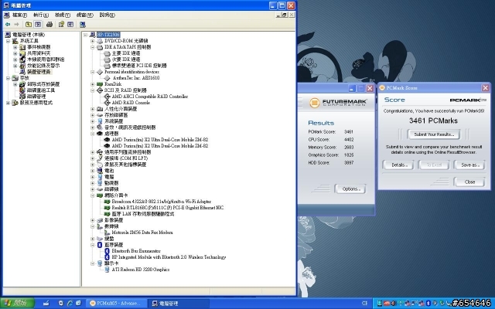Click the To Excel button in PCMark Score
The width and height of the screenshot is (495, 309).
coord(434,165)
